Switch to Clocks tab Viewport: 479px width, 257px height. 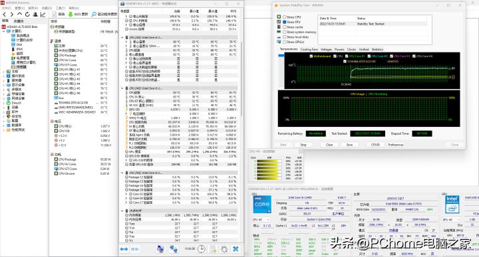[x=352, y=49]
